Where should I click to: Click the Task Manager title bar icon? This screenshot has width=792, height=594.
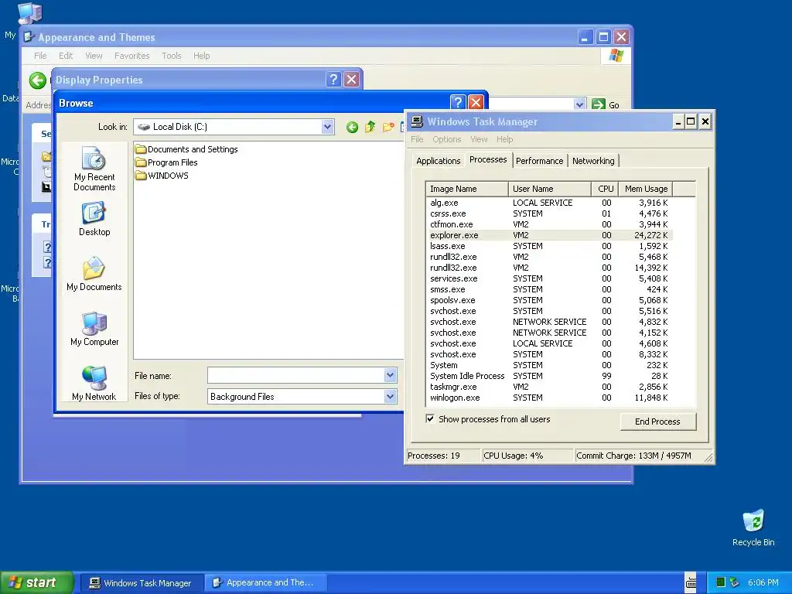click(x=417, y=121)
